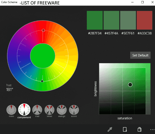Choose the triad scheme icon
155x134 pixels.
coord(37,110)
